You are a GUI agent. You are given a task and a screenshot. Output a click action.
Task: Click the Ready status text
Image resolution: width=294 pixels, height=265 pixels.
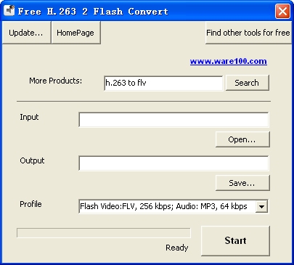[x=177, y=248]
